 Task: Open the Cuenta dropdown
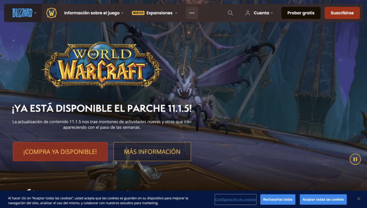(263, 13)
